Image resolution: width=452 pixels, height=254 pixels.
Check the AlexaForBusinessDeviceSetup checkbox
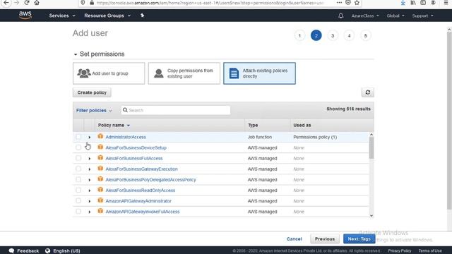click(x=78, y=147)
